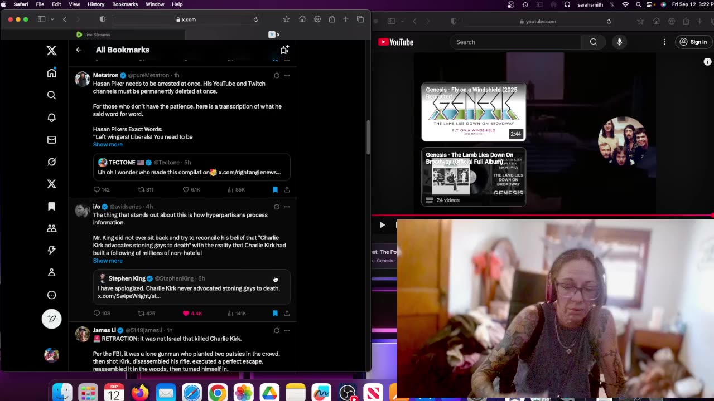Switch to the Live Streams tab
Image resolution: width=714 pixels, height=401 pixels.
click(93, 35)
